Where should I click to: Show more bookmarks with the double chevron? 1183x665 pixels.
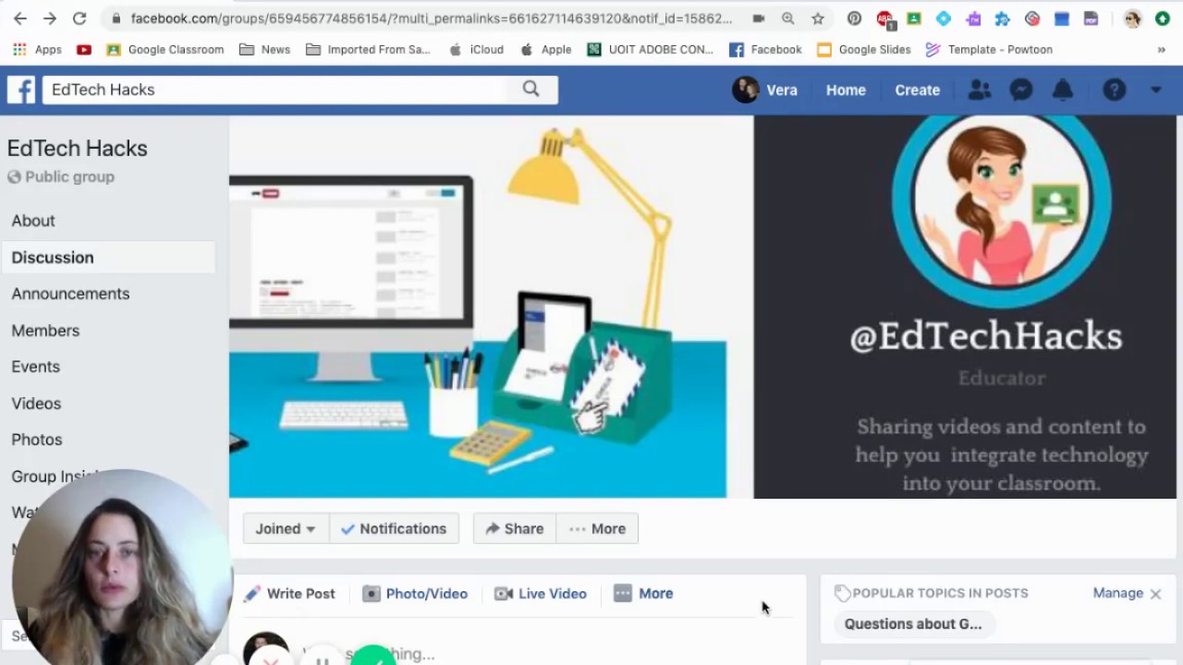point(1161,50)
